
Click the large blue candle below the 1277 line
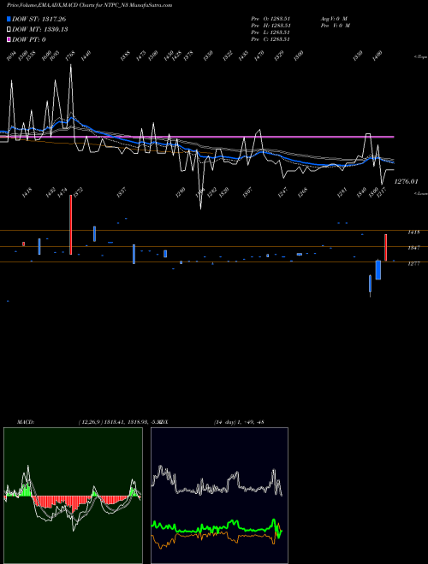(377, 270)
